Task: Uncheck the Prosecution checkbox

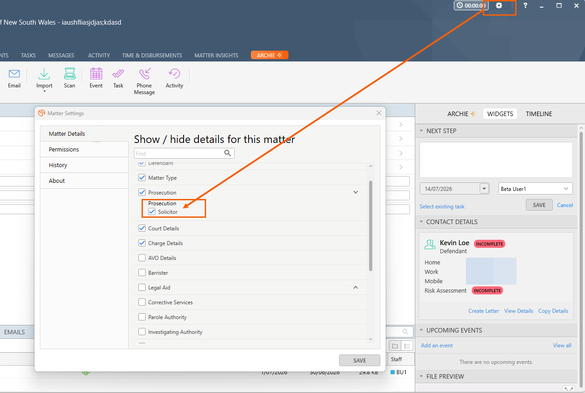Action: click(x=142, y=192)
